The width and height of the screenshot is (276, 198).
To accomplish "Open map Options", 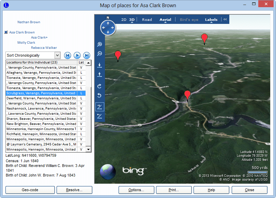I will (x=136, y=190).
